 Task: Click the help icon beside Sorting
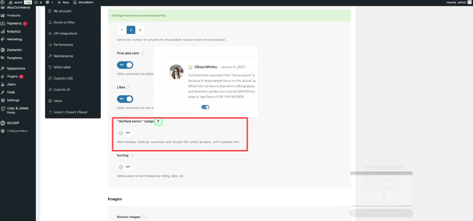tap(132, 155)
